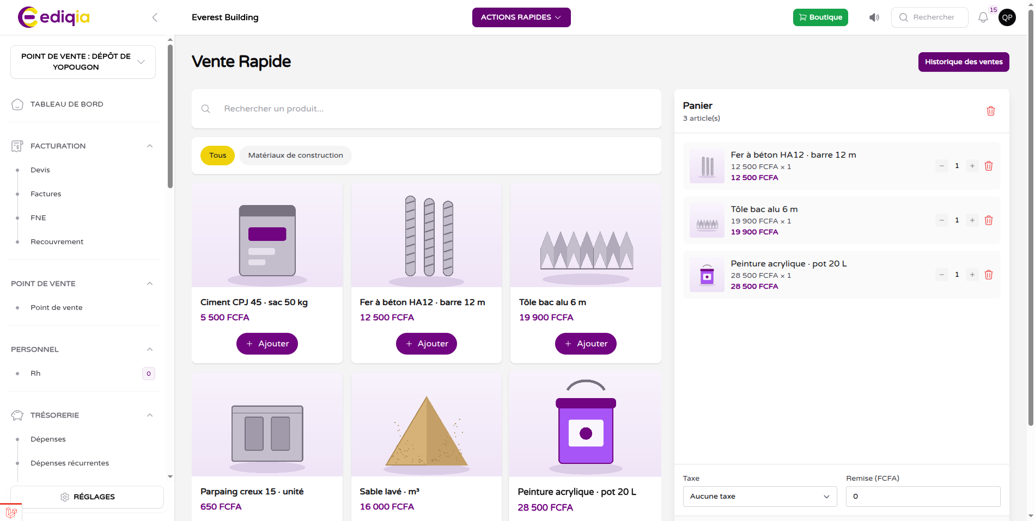
Task: Open the Taxe dropdown showing Aucune taxe
Action: (x=760, y=497)
